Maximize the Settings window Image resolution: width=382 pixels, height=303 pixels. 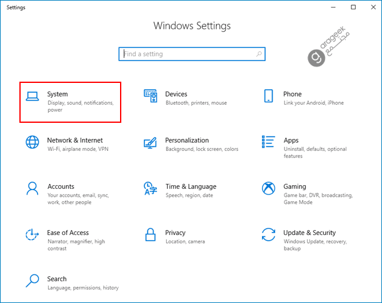pos(353,7)
